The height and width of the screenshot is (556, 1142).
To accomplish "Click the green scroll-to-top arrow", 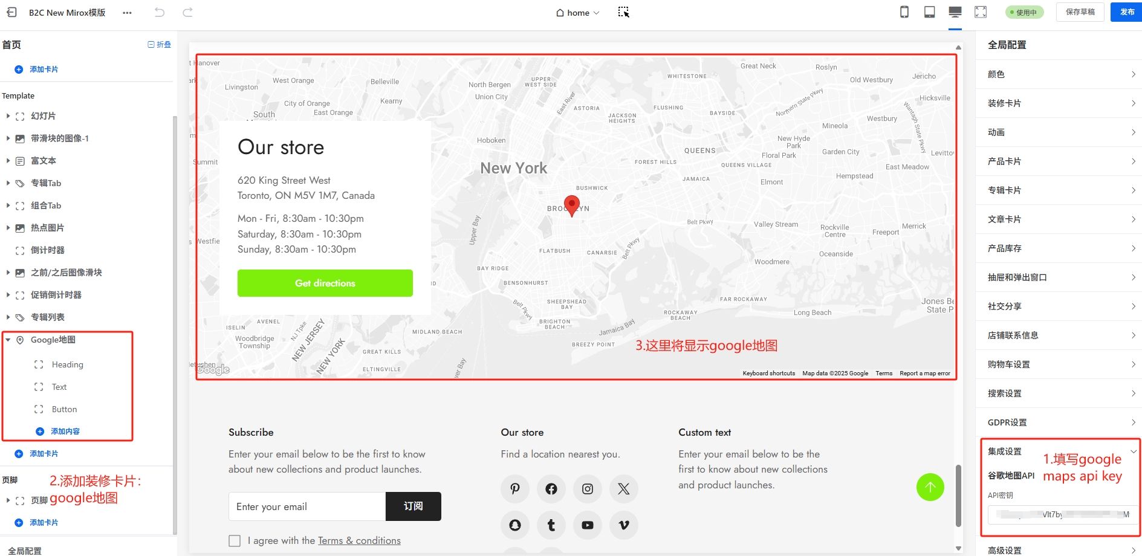I will tap(930, 487).
